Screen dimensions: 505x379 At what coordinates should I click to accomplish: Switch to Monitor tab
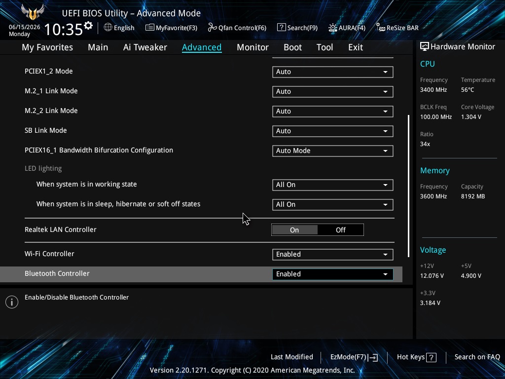point(252,47)
